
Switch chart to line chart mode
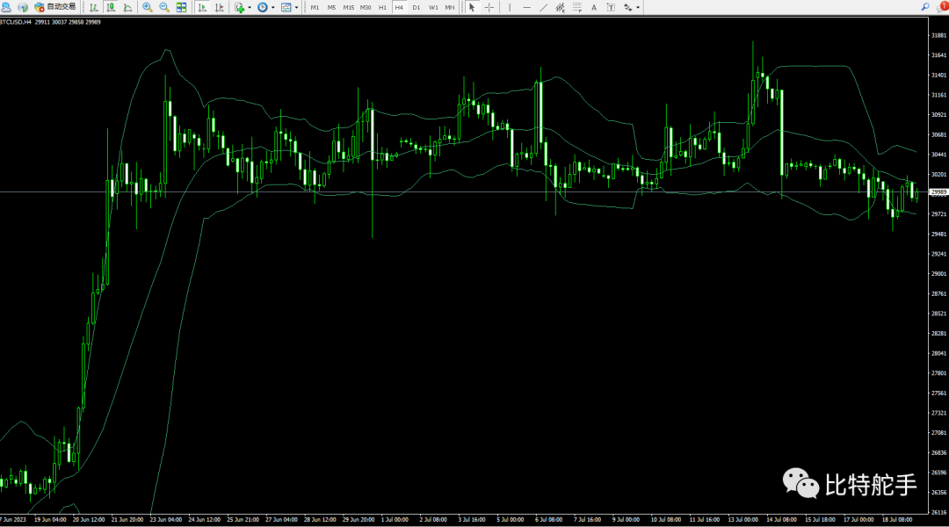pos(128,7)
